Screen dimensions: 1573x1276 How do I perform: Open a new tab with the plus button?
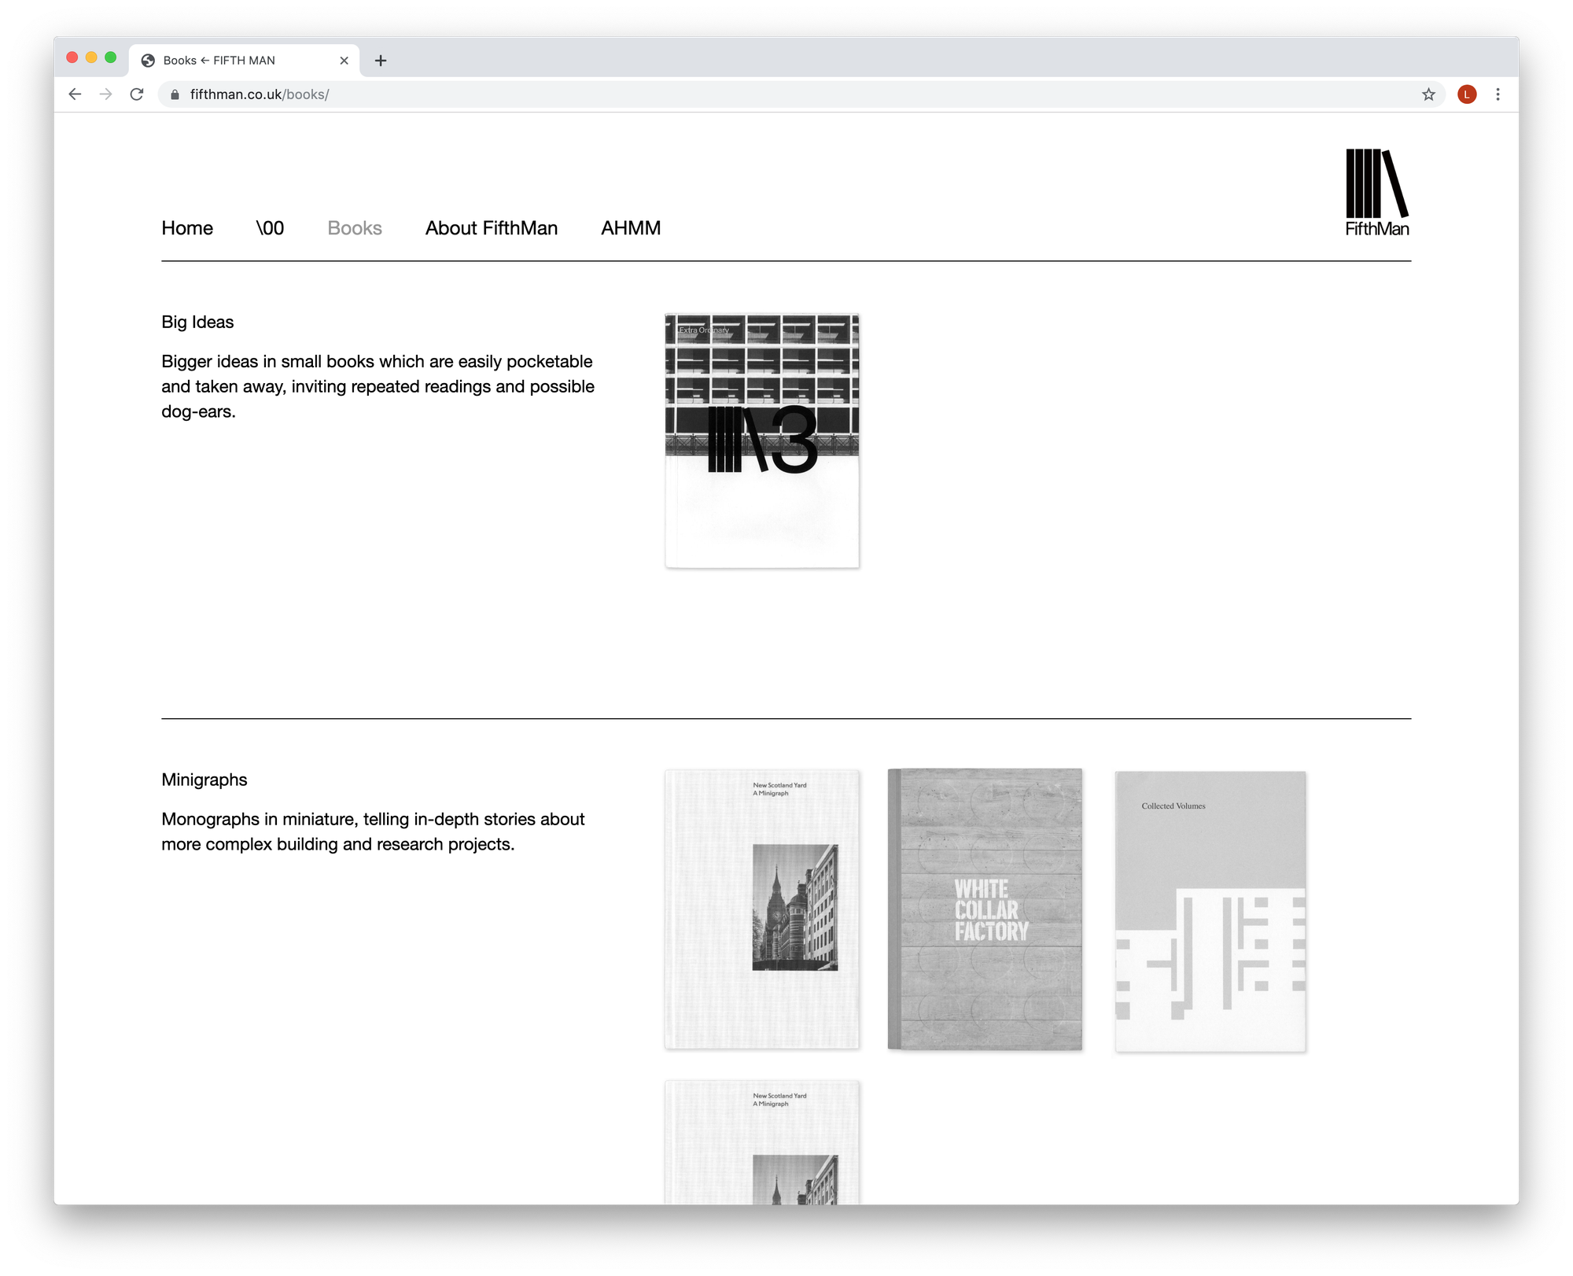381,61
